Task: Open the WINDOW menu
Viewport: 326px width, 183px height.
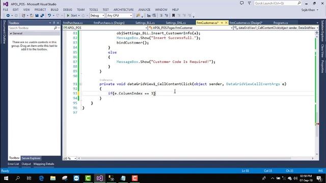Action: click(x=161, y=10)
